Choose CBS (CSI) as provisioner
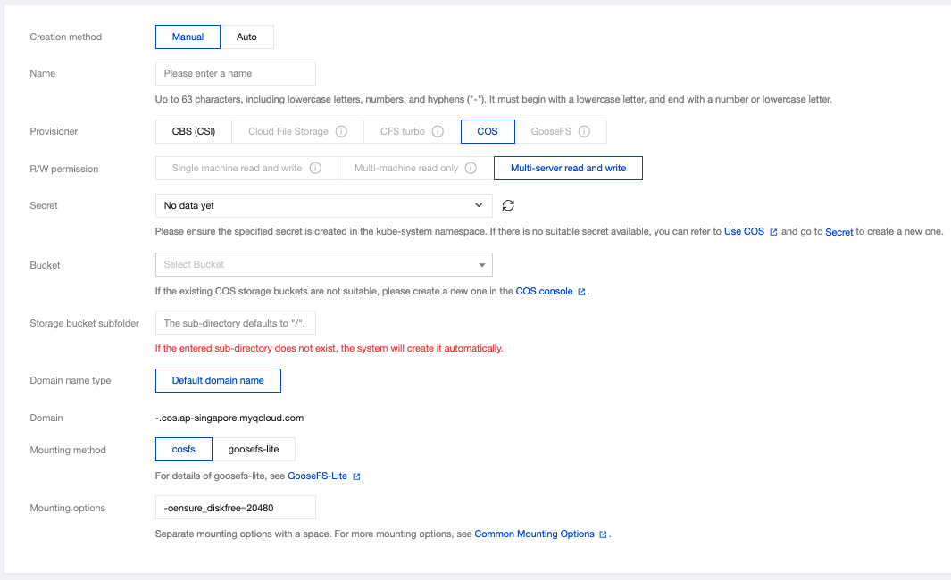Viewport: 951px width, 580px height. 193,131
